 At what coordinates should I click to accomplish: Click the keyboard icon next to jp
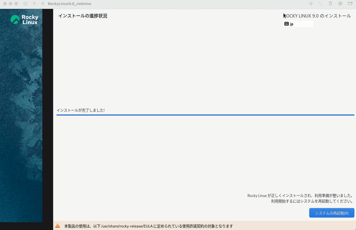click(287, 24)
